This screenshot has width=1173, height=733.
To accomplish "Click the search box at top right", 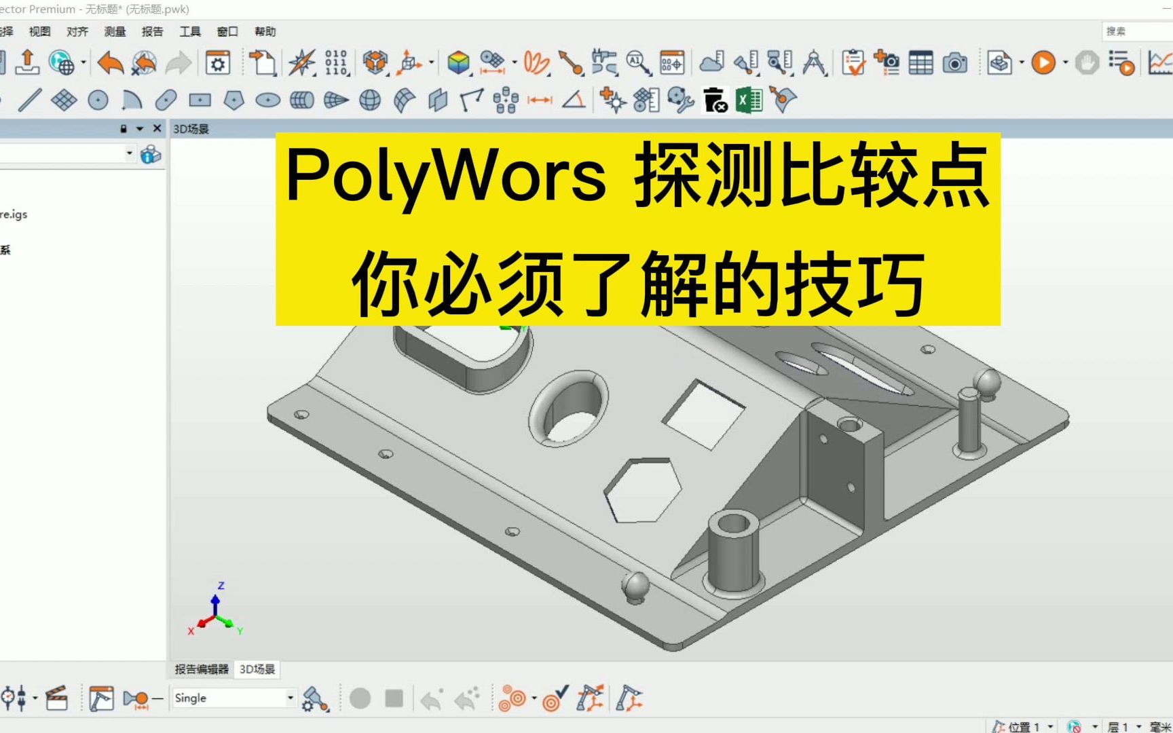I will [x=1137, y=31].
